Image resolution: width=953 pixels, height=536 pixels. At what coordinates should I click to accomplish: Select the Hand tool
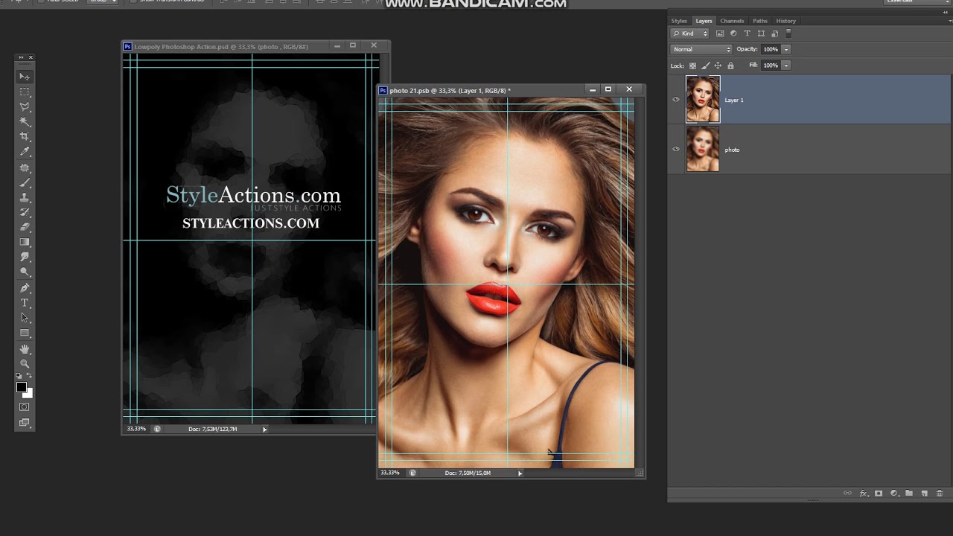coord(25,350)
